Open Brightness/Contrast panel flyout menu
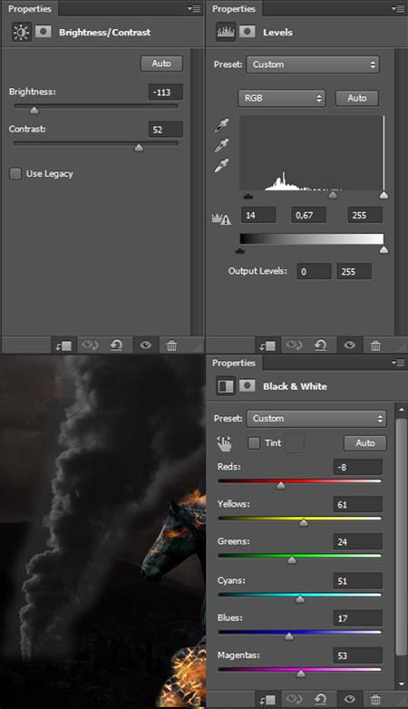408x709 pixels. tap(195, 8)
